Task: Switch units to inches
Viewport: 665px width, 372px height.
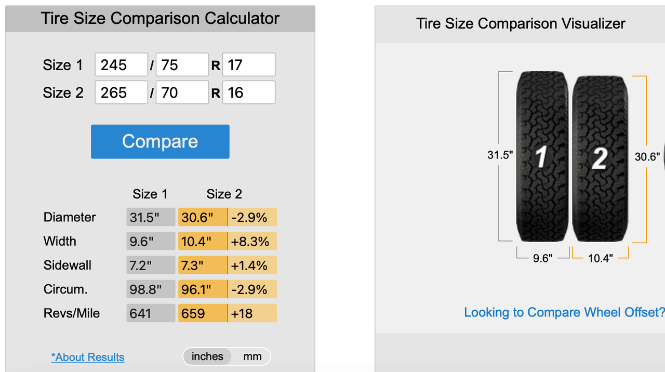Action: [x=207, y=356]
